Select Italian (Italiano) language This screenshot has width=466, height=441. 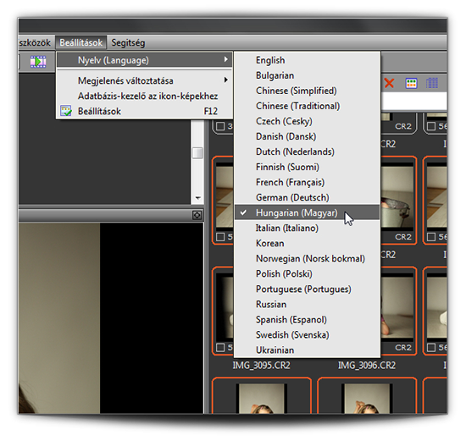click(307, 228)
